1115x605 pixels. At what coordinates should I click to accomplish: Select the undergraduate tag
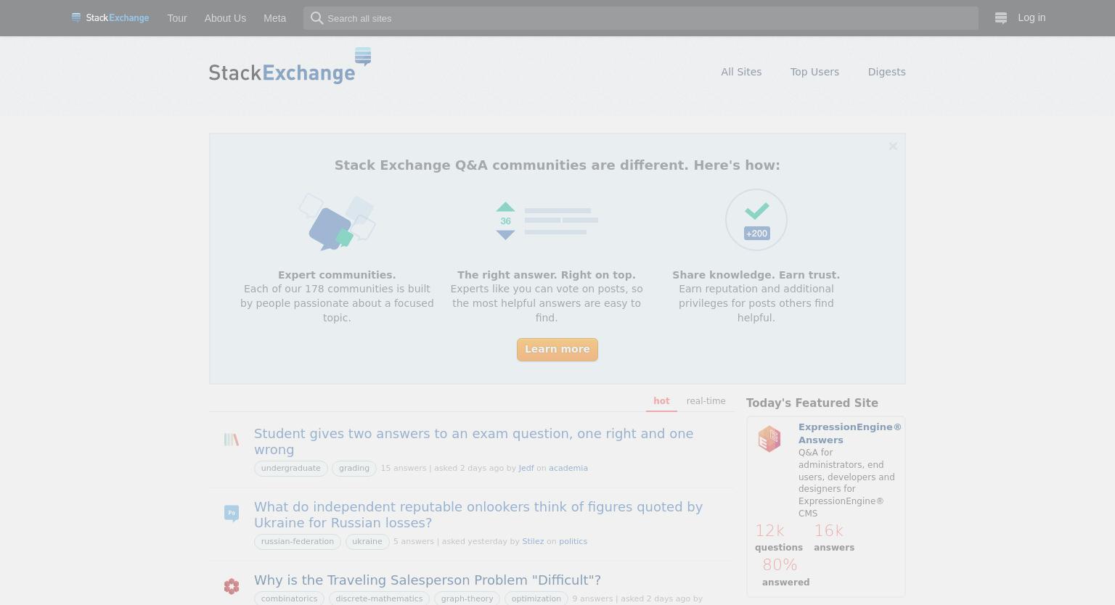[x=290, y=469]
